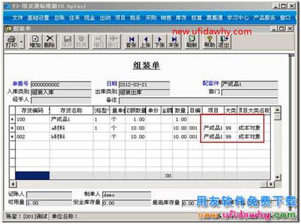Click the 出库类别 field 组装出库

pos(144,92)
